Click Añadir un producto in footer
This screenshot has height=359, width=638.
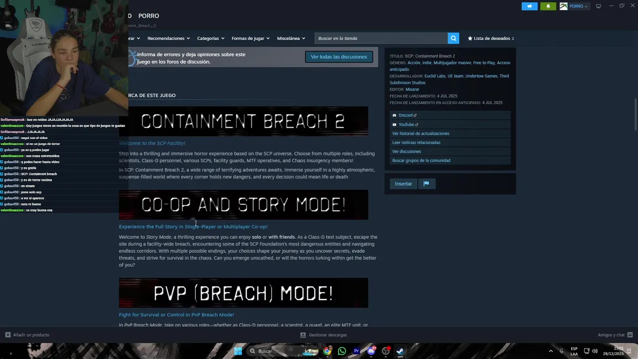27,335
